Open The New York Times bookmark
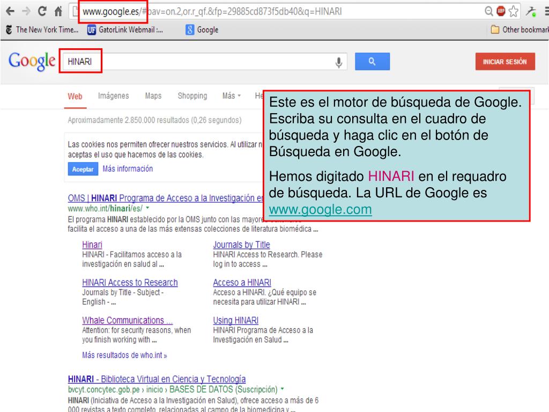This screenshot has height=412, width=549. pyautogui.click(x=42, y=30)
